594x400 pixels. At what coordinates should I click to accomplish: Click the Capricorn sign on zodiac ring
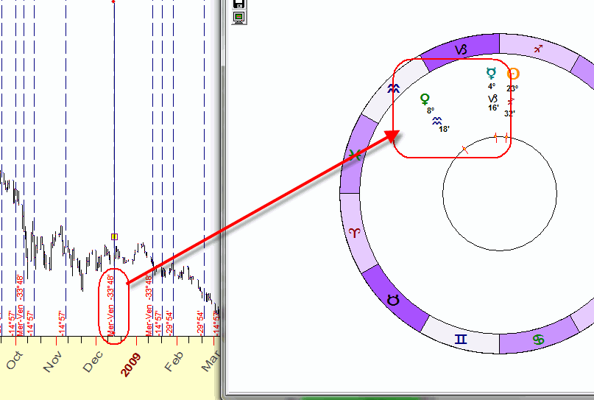(x=462, y=50)
